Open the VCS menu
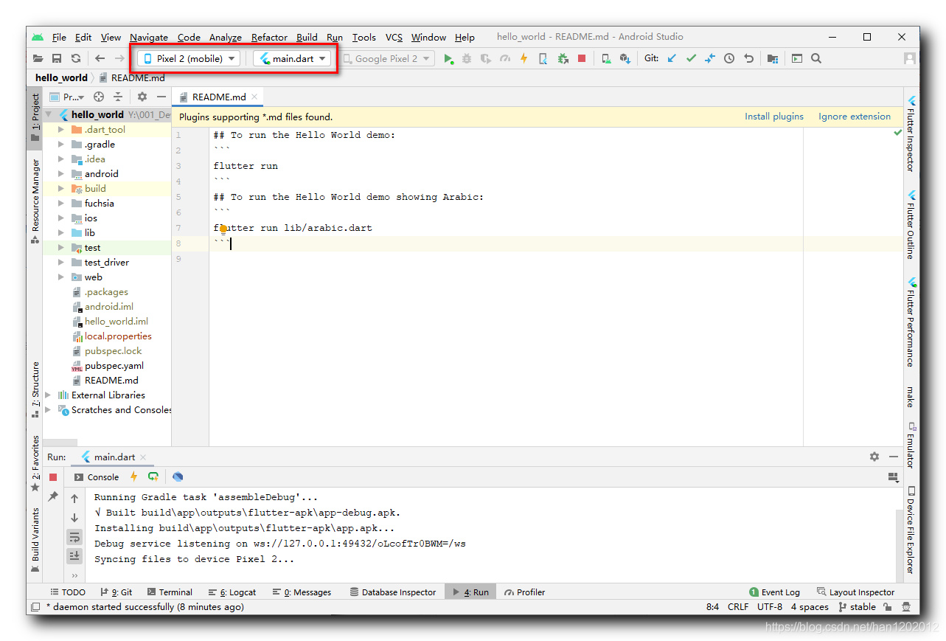946x641 pixels. coord(394,37)
